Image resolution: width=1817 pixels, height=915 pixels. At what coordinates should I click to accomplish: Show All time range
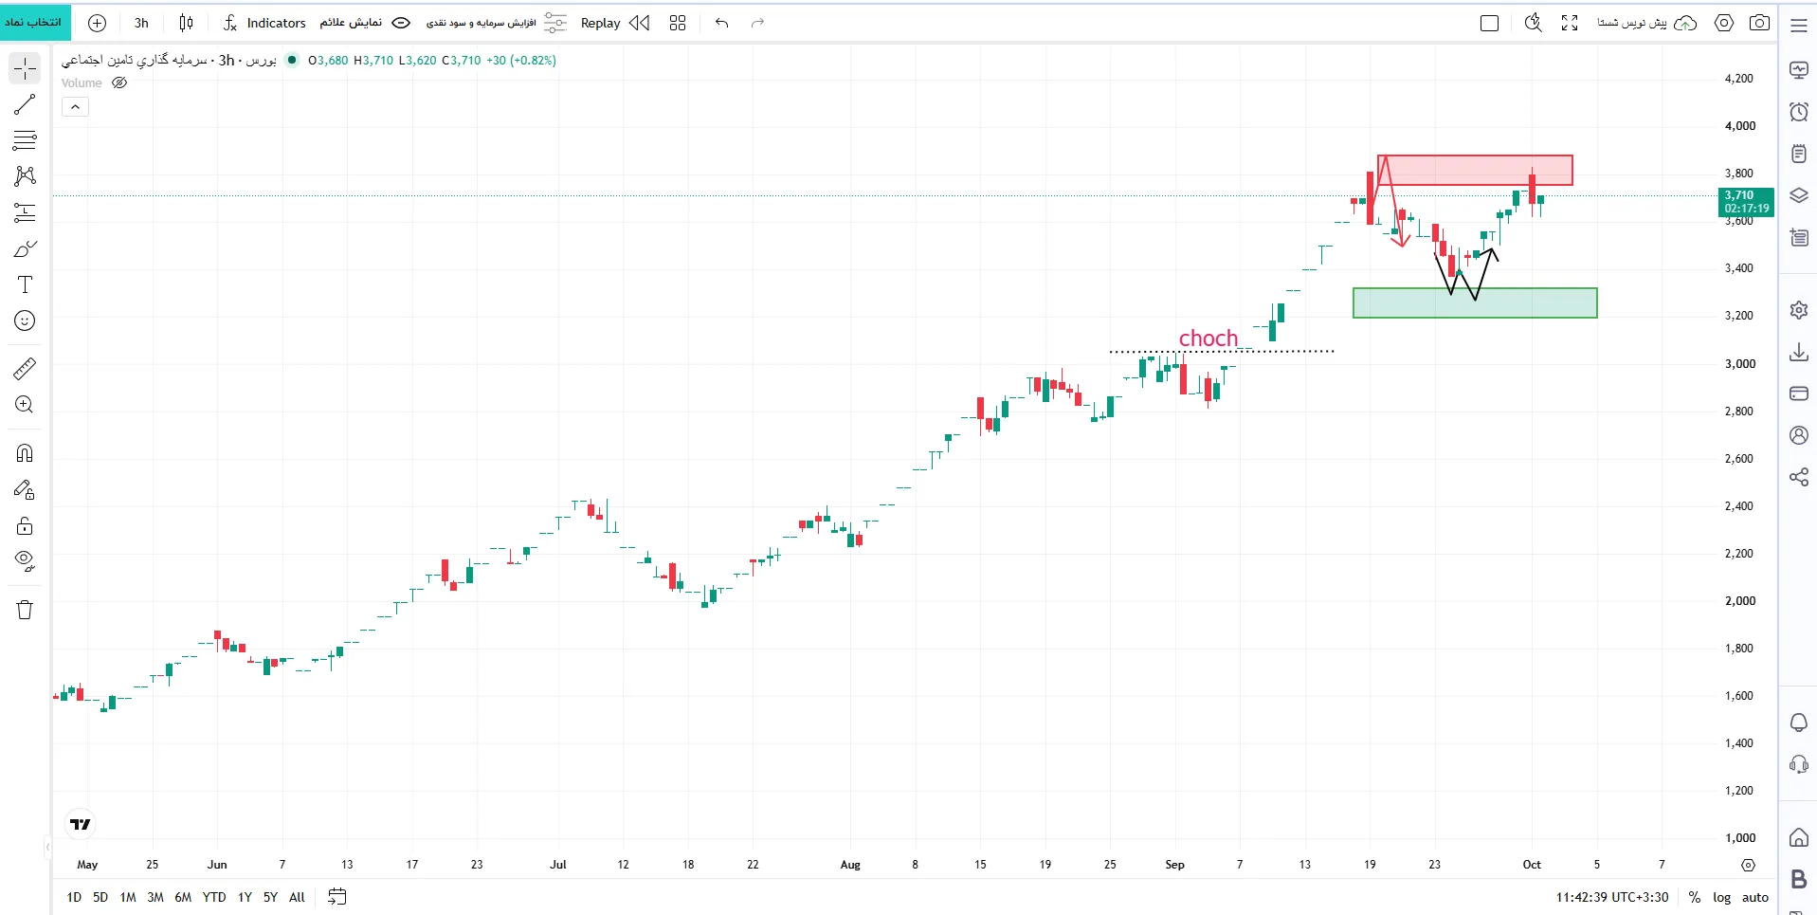coord(297,897)
